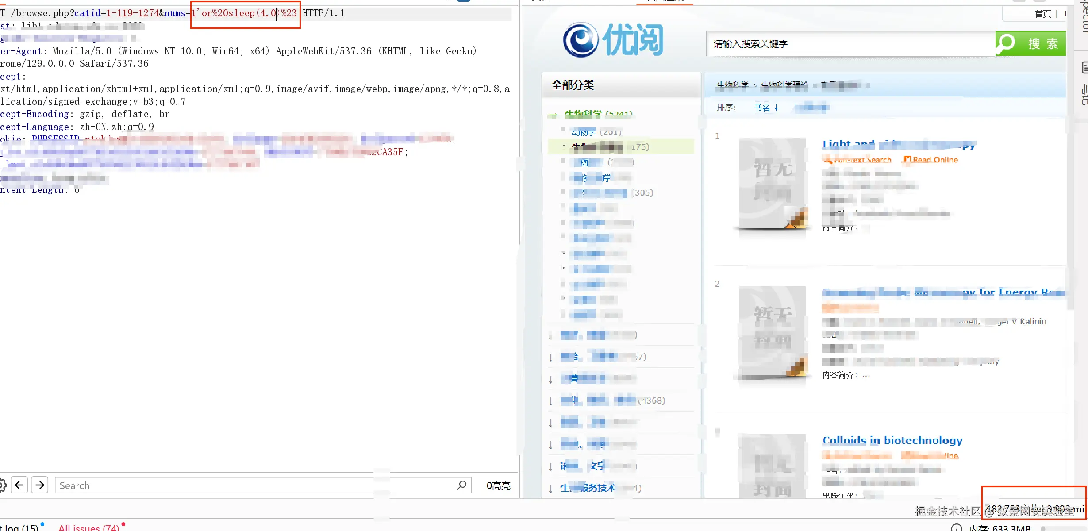
Task: Click the forward arrow in the search bar
Action: pos(40,485)
